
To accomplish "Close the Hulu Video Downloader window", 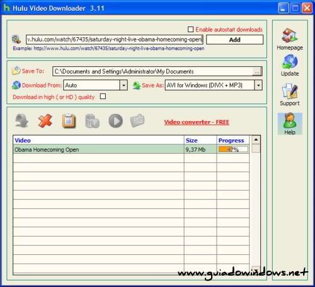I will (307, 8).
